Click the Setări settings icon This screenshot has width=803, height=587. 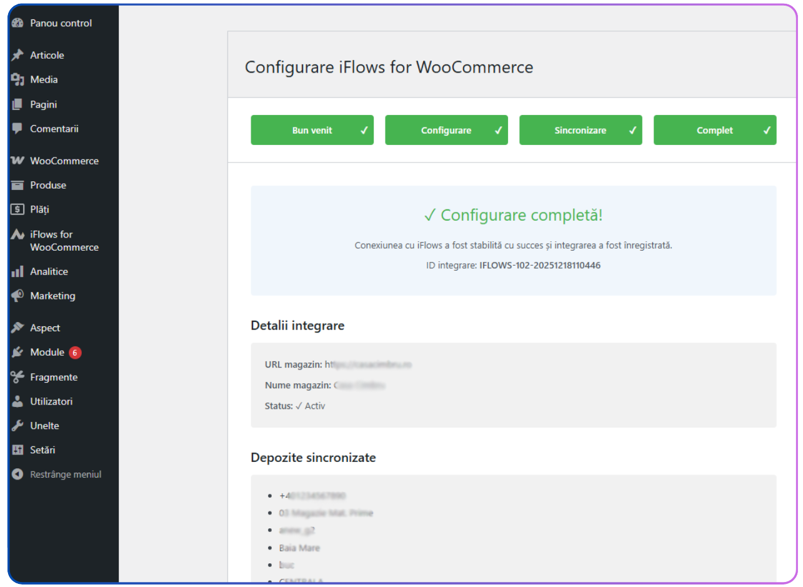[18, 449]
